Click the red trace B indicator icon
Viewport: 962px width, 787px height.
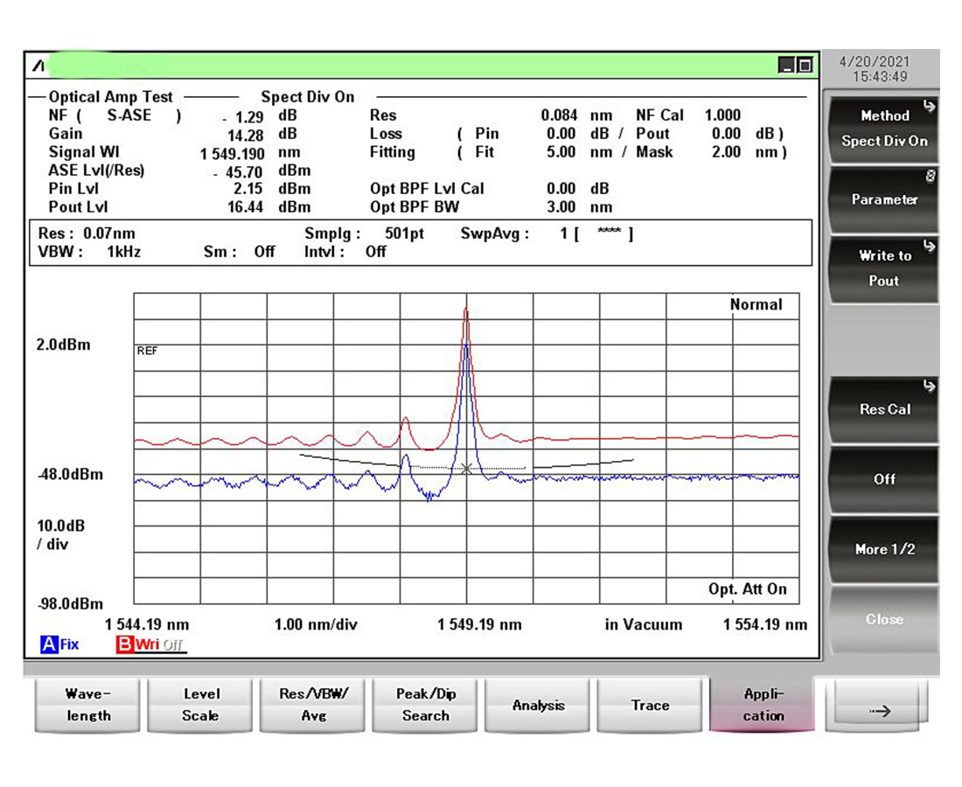pyautogui.click(x=124, y=644)
